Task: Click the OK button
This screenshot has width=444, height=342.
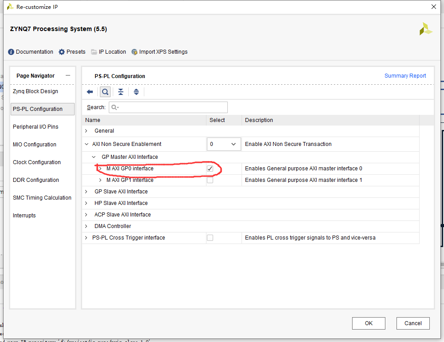Action: (x=369, y=323)
